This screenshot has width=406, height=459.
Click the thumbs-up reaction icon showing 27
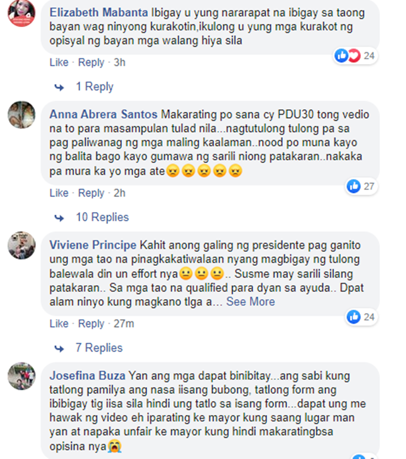[353, 186]
